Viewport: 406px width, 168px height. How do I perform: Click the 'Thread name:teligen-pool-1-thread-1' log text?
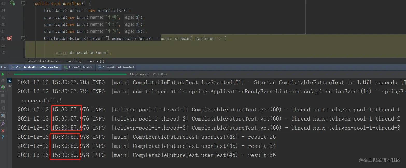coord(346,110)
